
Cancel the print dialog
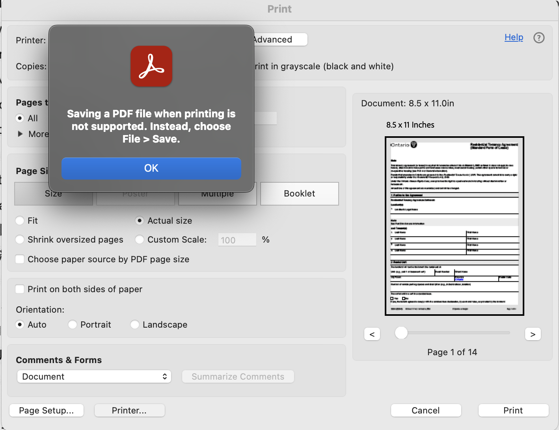pyautogui.click(x=426, y=410)
